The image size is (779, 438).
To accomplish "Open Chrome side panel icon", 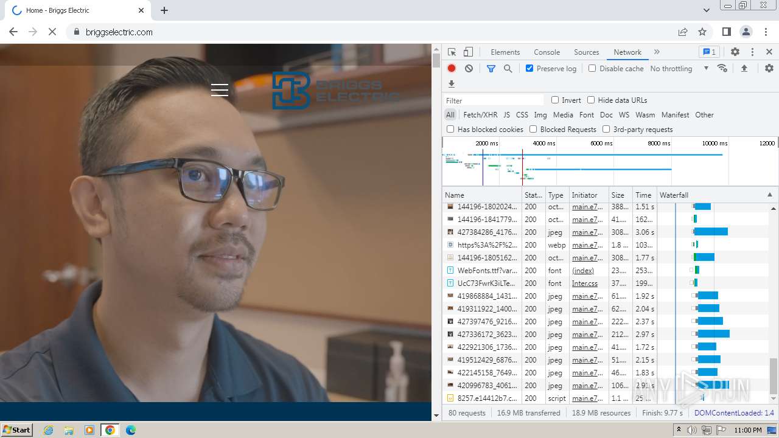I will 727,32.
